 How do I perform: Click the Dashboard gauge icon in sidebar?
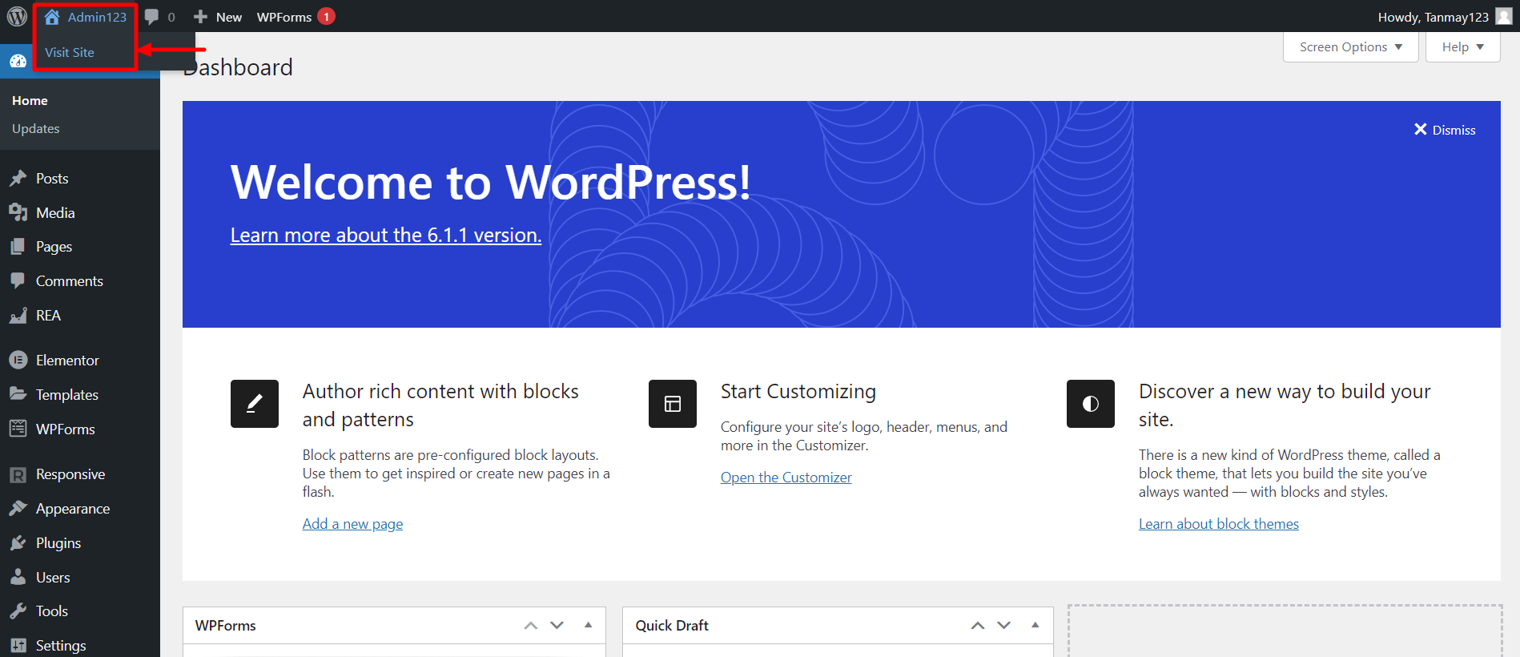point(18,61)
